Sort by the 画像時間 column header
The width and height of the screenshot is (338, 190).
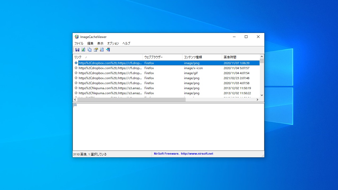[241, 57]
